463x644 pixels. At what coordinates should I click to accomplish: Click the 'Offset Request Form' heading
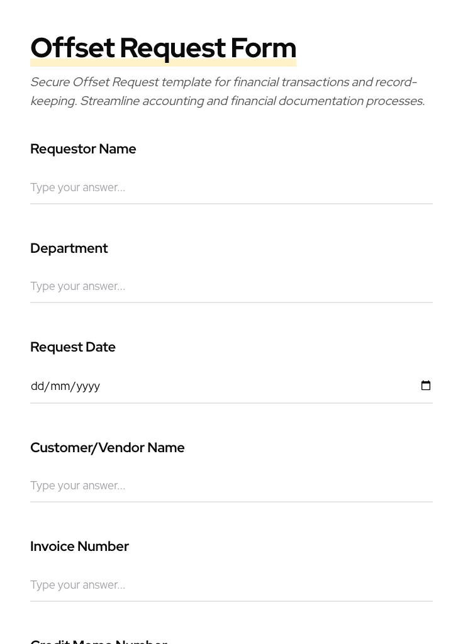pyautogui.click(x=163, y=48)
